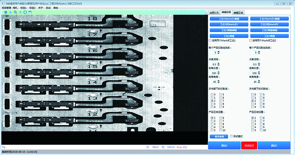Click stepper arrows for right 点集间隔 value

(259, 64)
